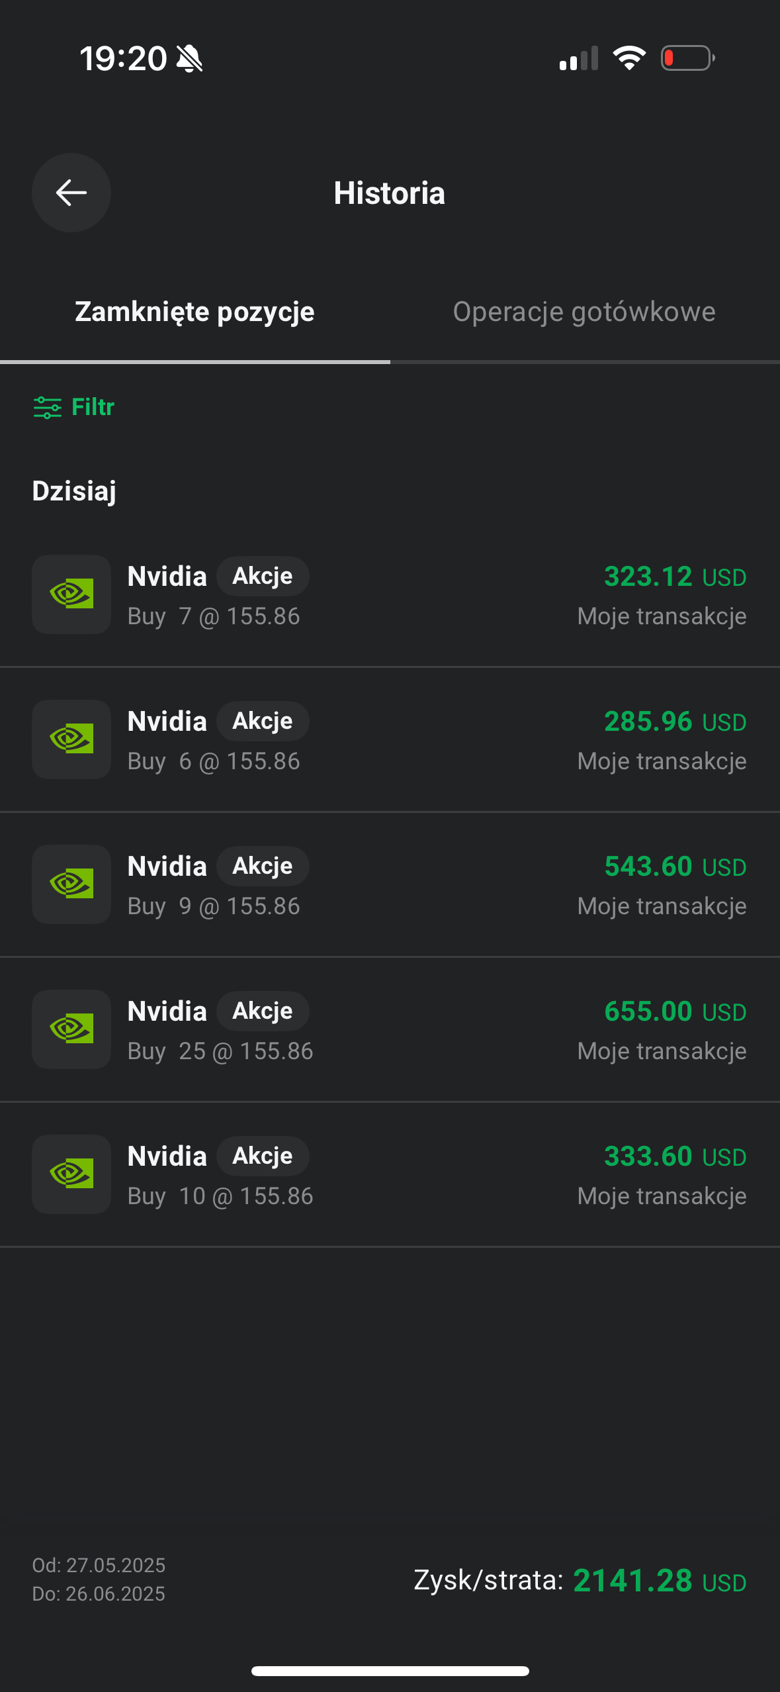Tap Nvidia logo of 7-share trade
Image resolution: width=780 pixels, height=1692 pixels.
click(71, 594)
